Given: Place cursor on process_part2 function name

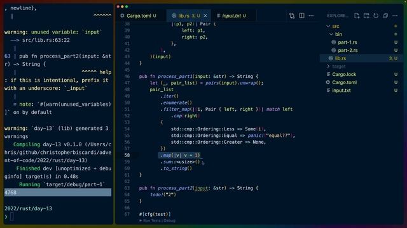Looking at the screenshot, I should 176,188.
